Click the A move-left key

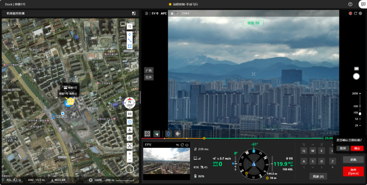(304, 161)
